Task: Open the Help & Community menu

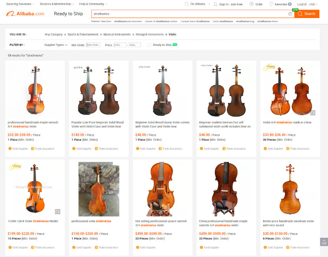Action: [x=93, y=4]
